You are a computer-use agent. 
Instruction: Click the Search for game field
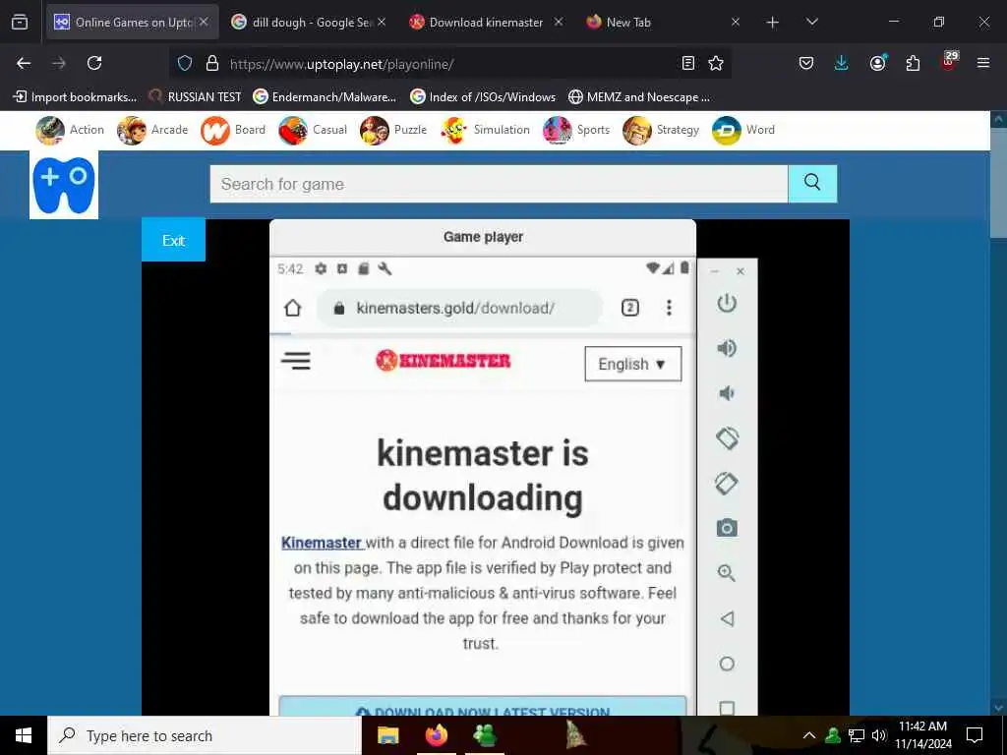499,184
